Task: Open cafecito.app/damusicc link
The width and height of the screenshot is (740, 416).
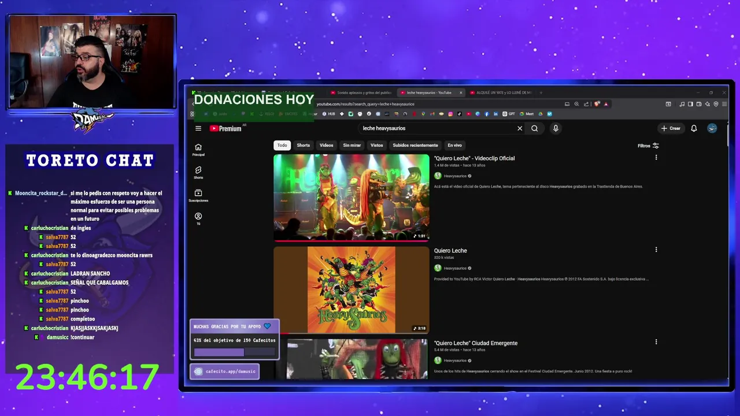Action: 225,372
